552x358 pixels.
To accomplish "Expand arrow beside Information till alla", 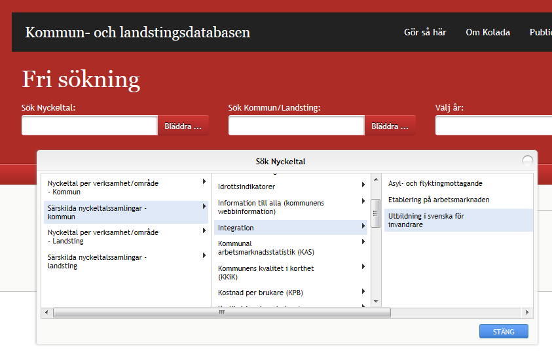I will 363,201.
